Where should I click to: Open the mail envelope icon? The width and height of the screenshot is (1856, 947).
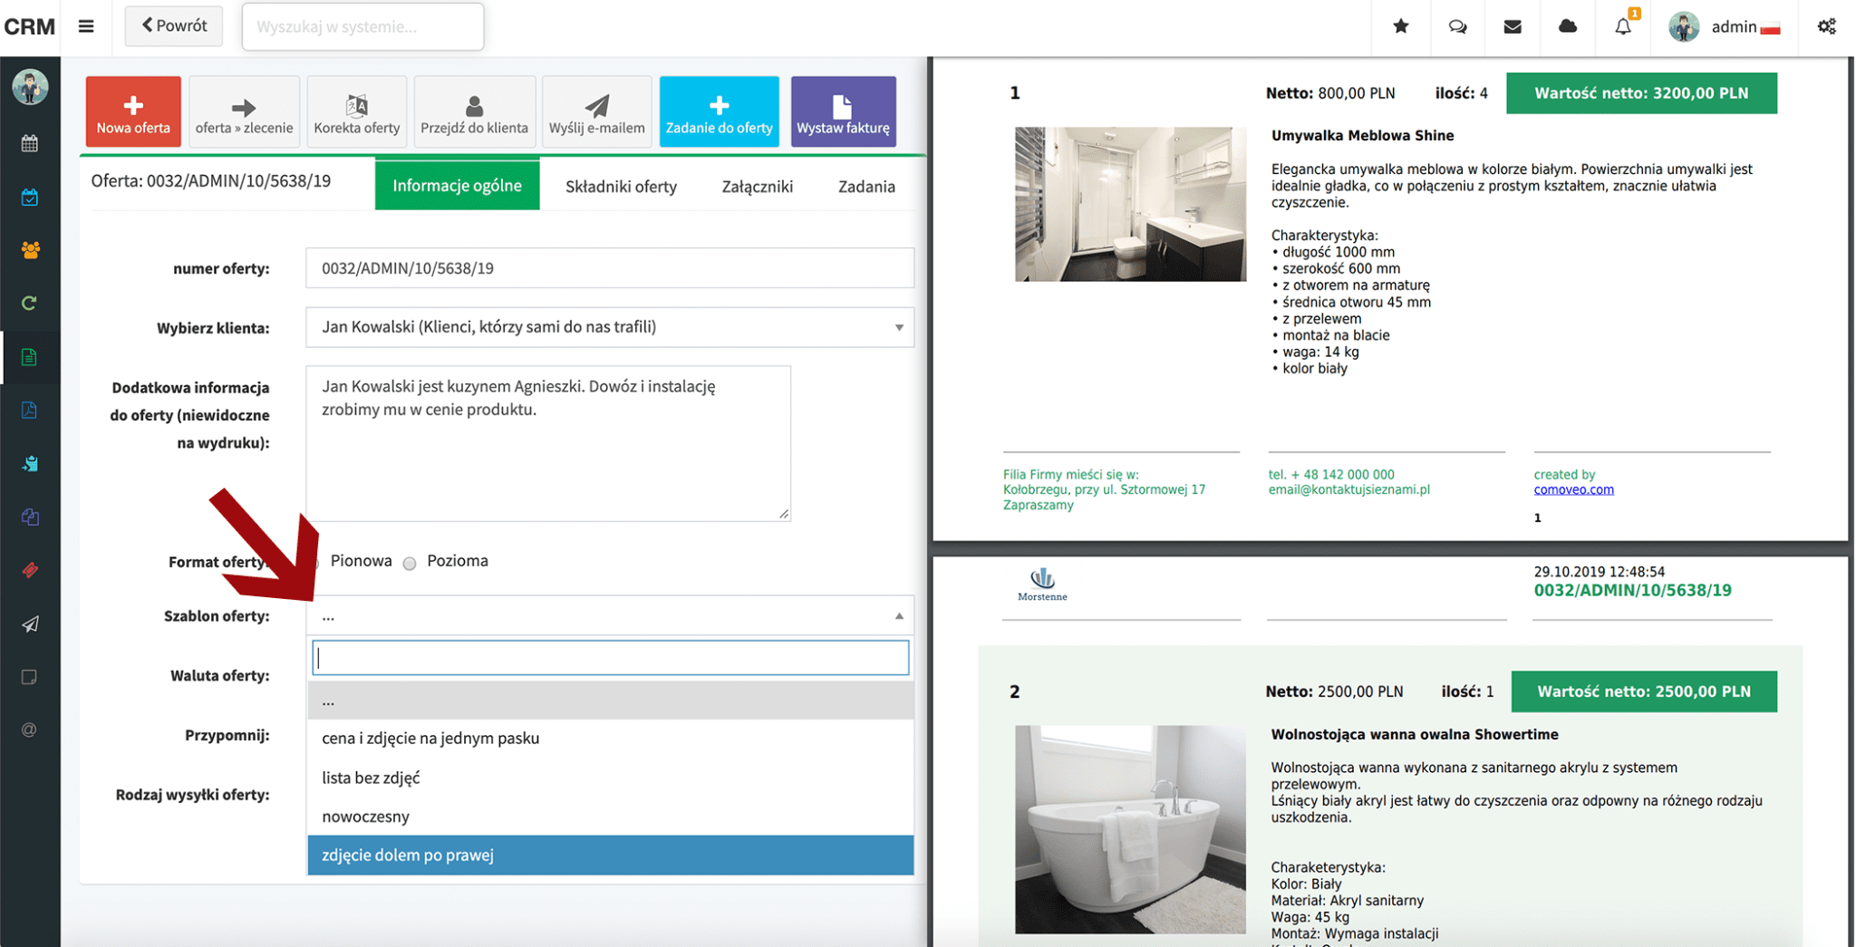pyautogui.click(x=1513, y=26)
